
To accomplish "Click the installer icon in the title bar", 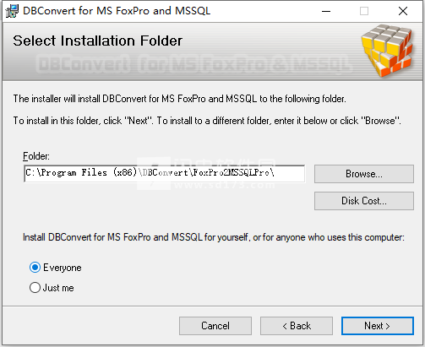I will [12, 11].
